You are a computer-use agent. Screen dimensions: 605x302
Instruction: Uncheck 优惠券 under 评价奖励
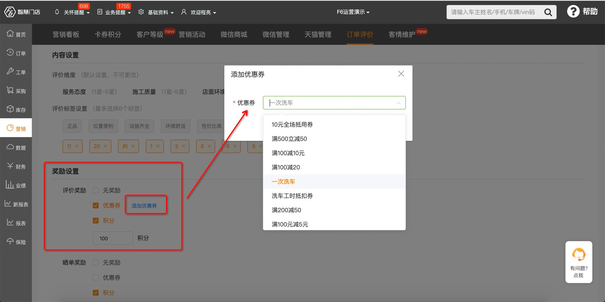[96, 205]
